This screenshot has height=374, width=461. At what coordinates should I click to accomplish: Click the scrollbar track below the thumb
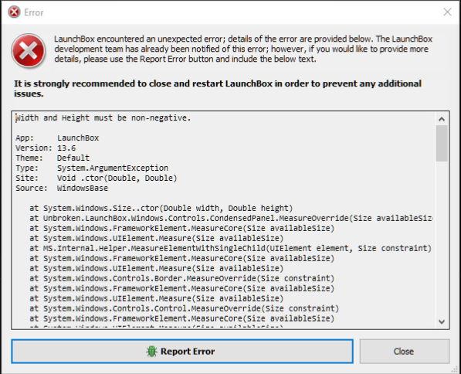[441, 238]
